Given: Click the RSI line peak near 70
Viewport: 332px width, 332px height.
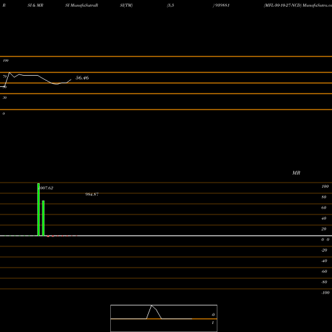Looking at the screenshot, I should (x=9, y=72).
